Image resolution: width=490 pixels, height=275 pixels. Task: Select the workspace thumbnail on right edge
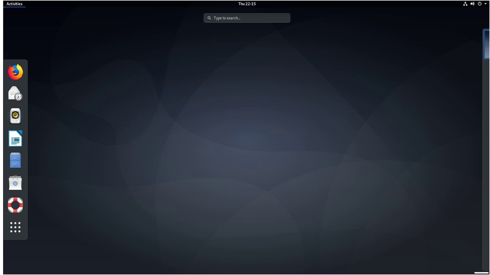pos(487,44)
